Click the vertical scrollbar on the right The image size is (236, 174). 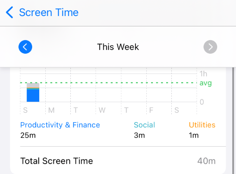pos(233,121)
